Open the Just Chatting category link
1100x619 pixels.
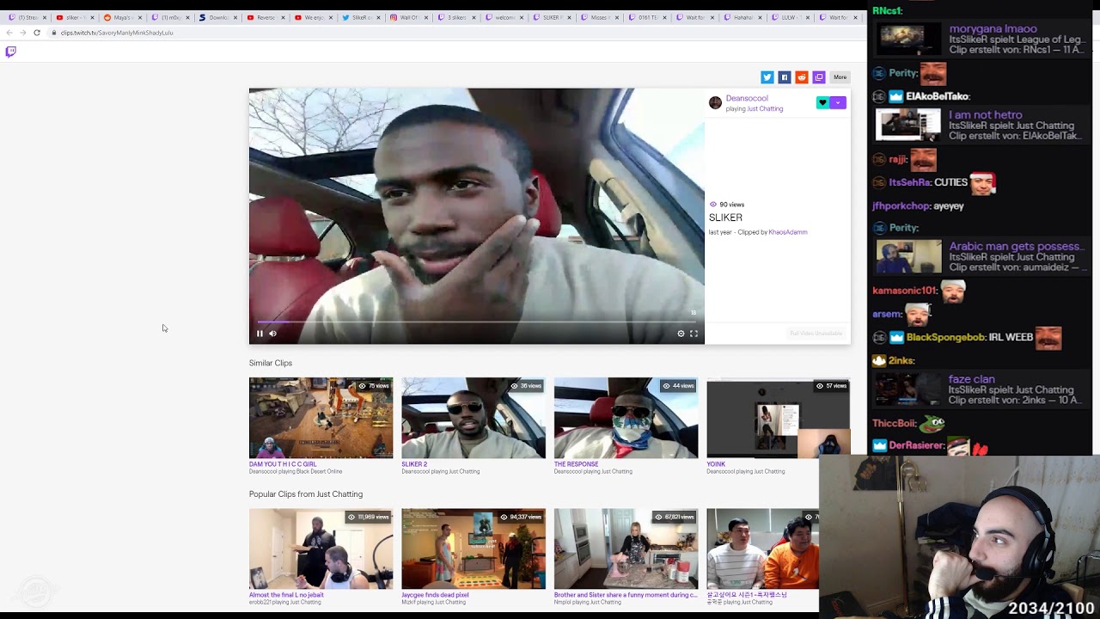(765, 109)
